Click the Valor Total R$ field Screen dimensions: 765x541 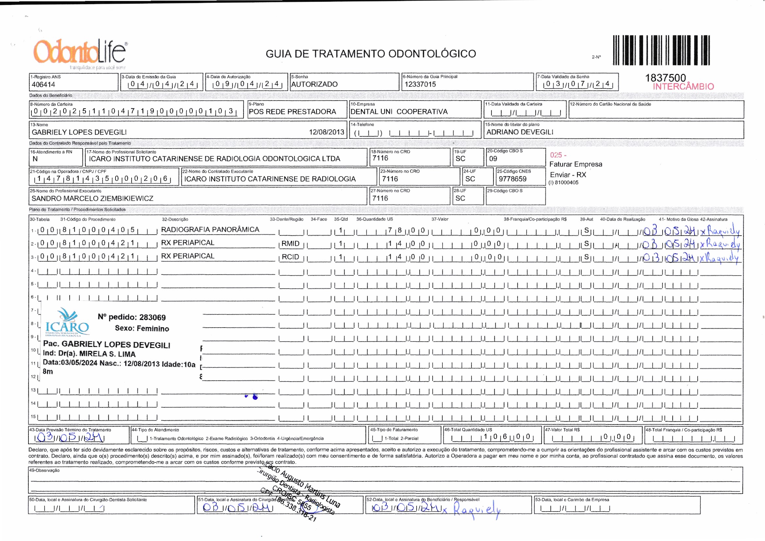[593, 437]
